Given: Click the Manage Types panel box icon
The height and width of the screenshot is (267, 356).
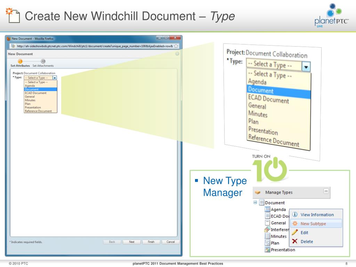Looking at the screenshot, I should (x=258, y=192).
